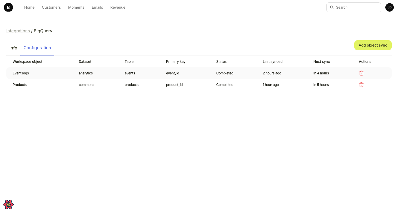Switch to the Info tab

tap(13, 48)
